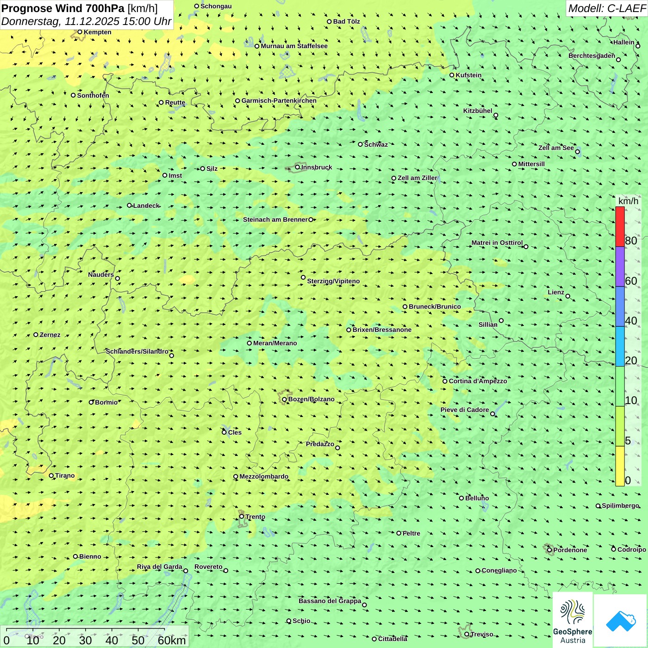Click the 'Predazzo' place label
The image size is (648, 648).
pos(320,444)
